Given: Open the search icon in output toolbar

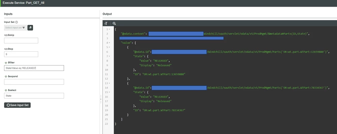Looking at the screenshot, I should (114, 24).
